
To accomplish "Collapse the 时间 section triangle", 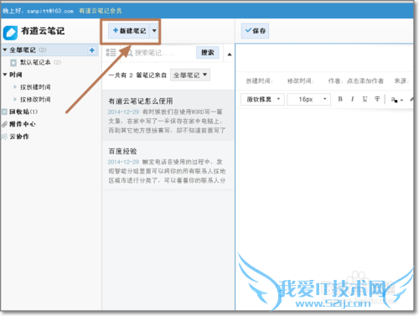I will (x=5, y=75).
